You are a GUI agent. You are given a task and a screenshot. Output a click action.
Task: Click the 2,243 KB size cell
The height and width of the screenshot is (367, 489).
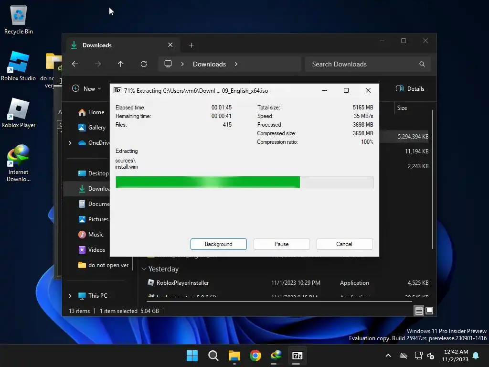(418, 166)
